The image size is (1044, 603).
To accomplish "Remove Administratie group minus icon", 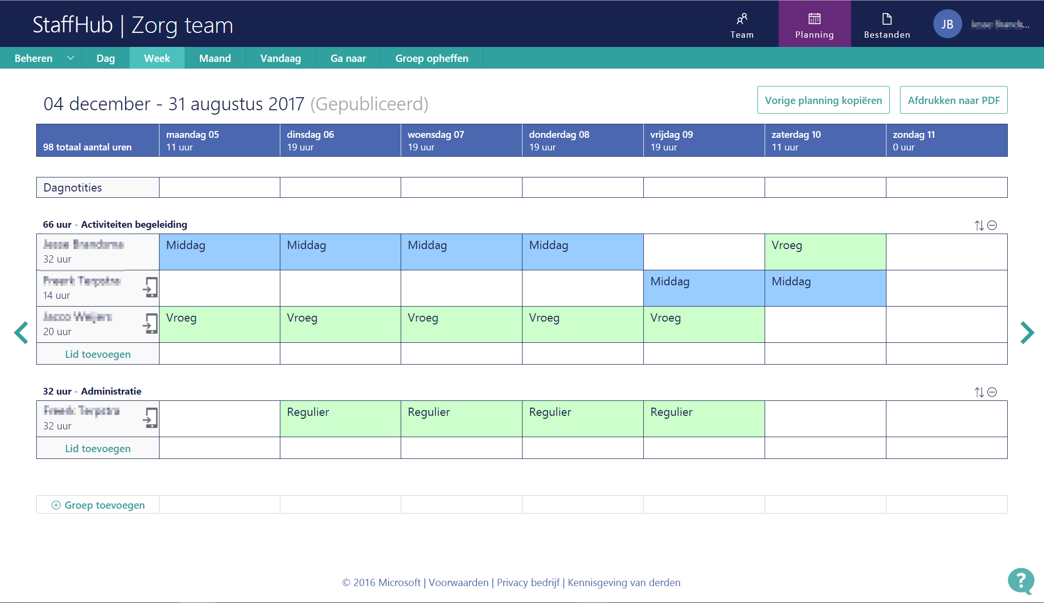I will (992, 392).
